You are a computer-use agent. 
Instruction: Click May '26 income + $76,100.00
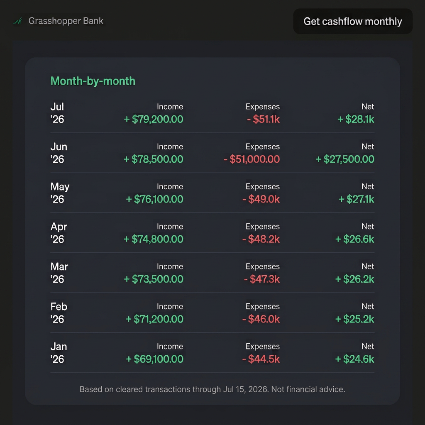click(x=154, y=199)
